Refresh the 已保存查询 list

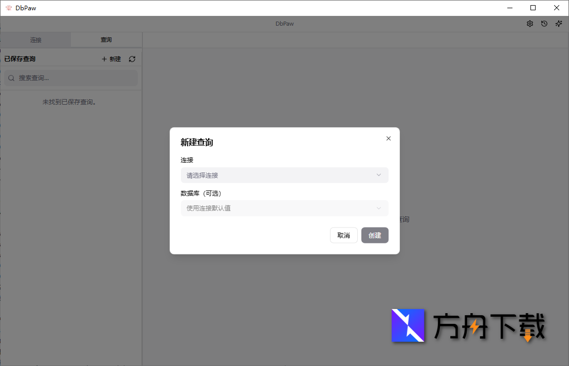click(132, 59)
